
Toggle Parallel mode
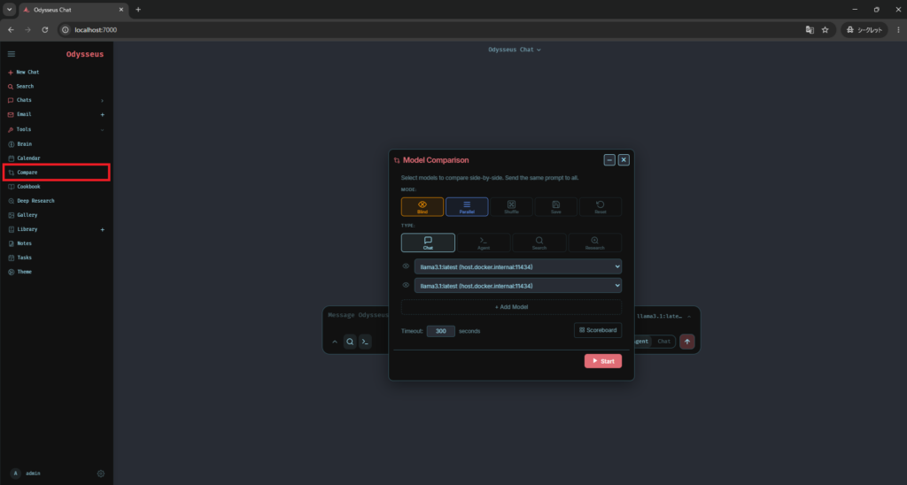[x=467, y=207]
